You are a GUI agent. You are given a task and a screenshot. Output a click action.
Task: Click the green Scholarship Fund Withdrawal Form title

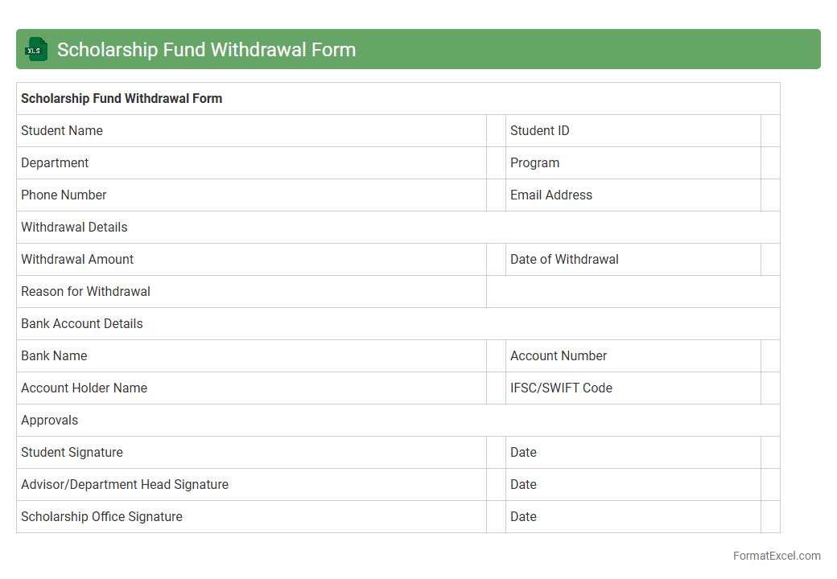pos(206,50)
